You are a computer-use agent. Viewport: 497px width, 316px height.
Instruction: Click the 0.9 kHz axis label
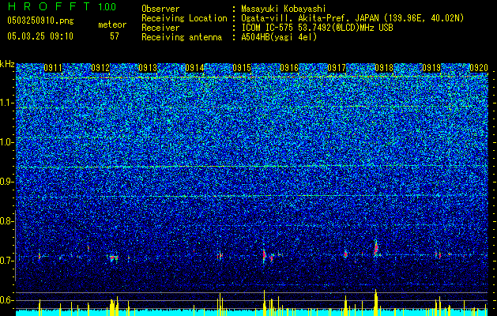(7, 182)
